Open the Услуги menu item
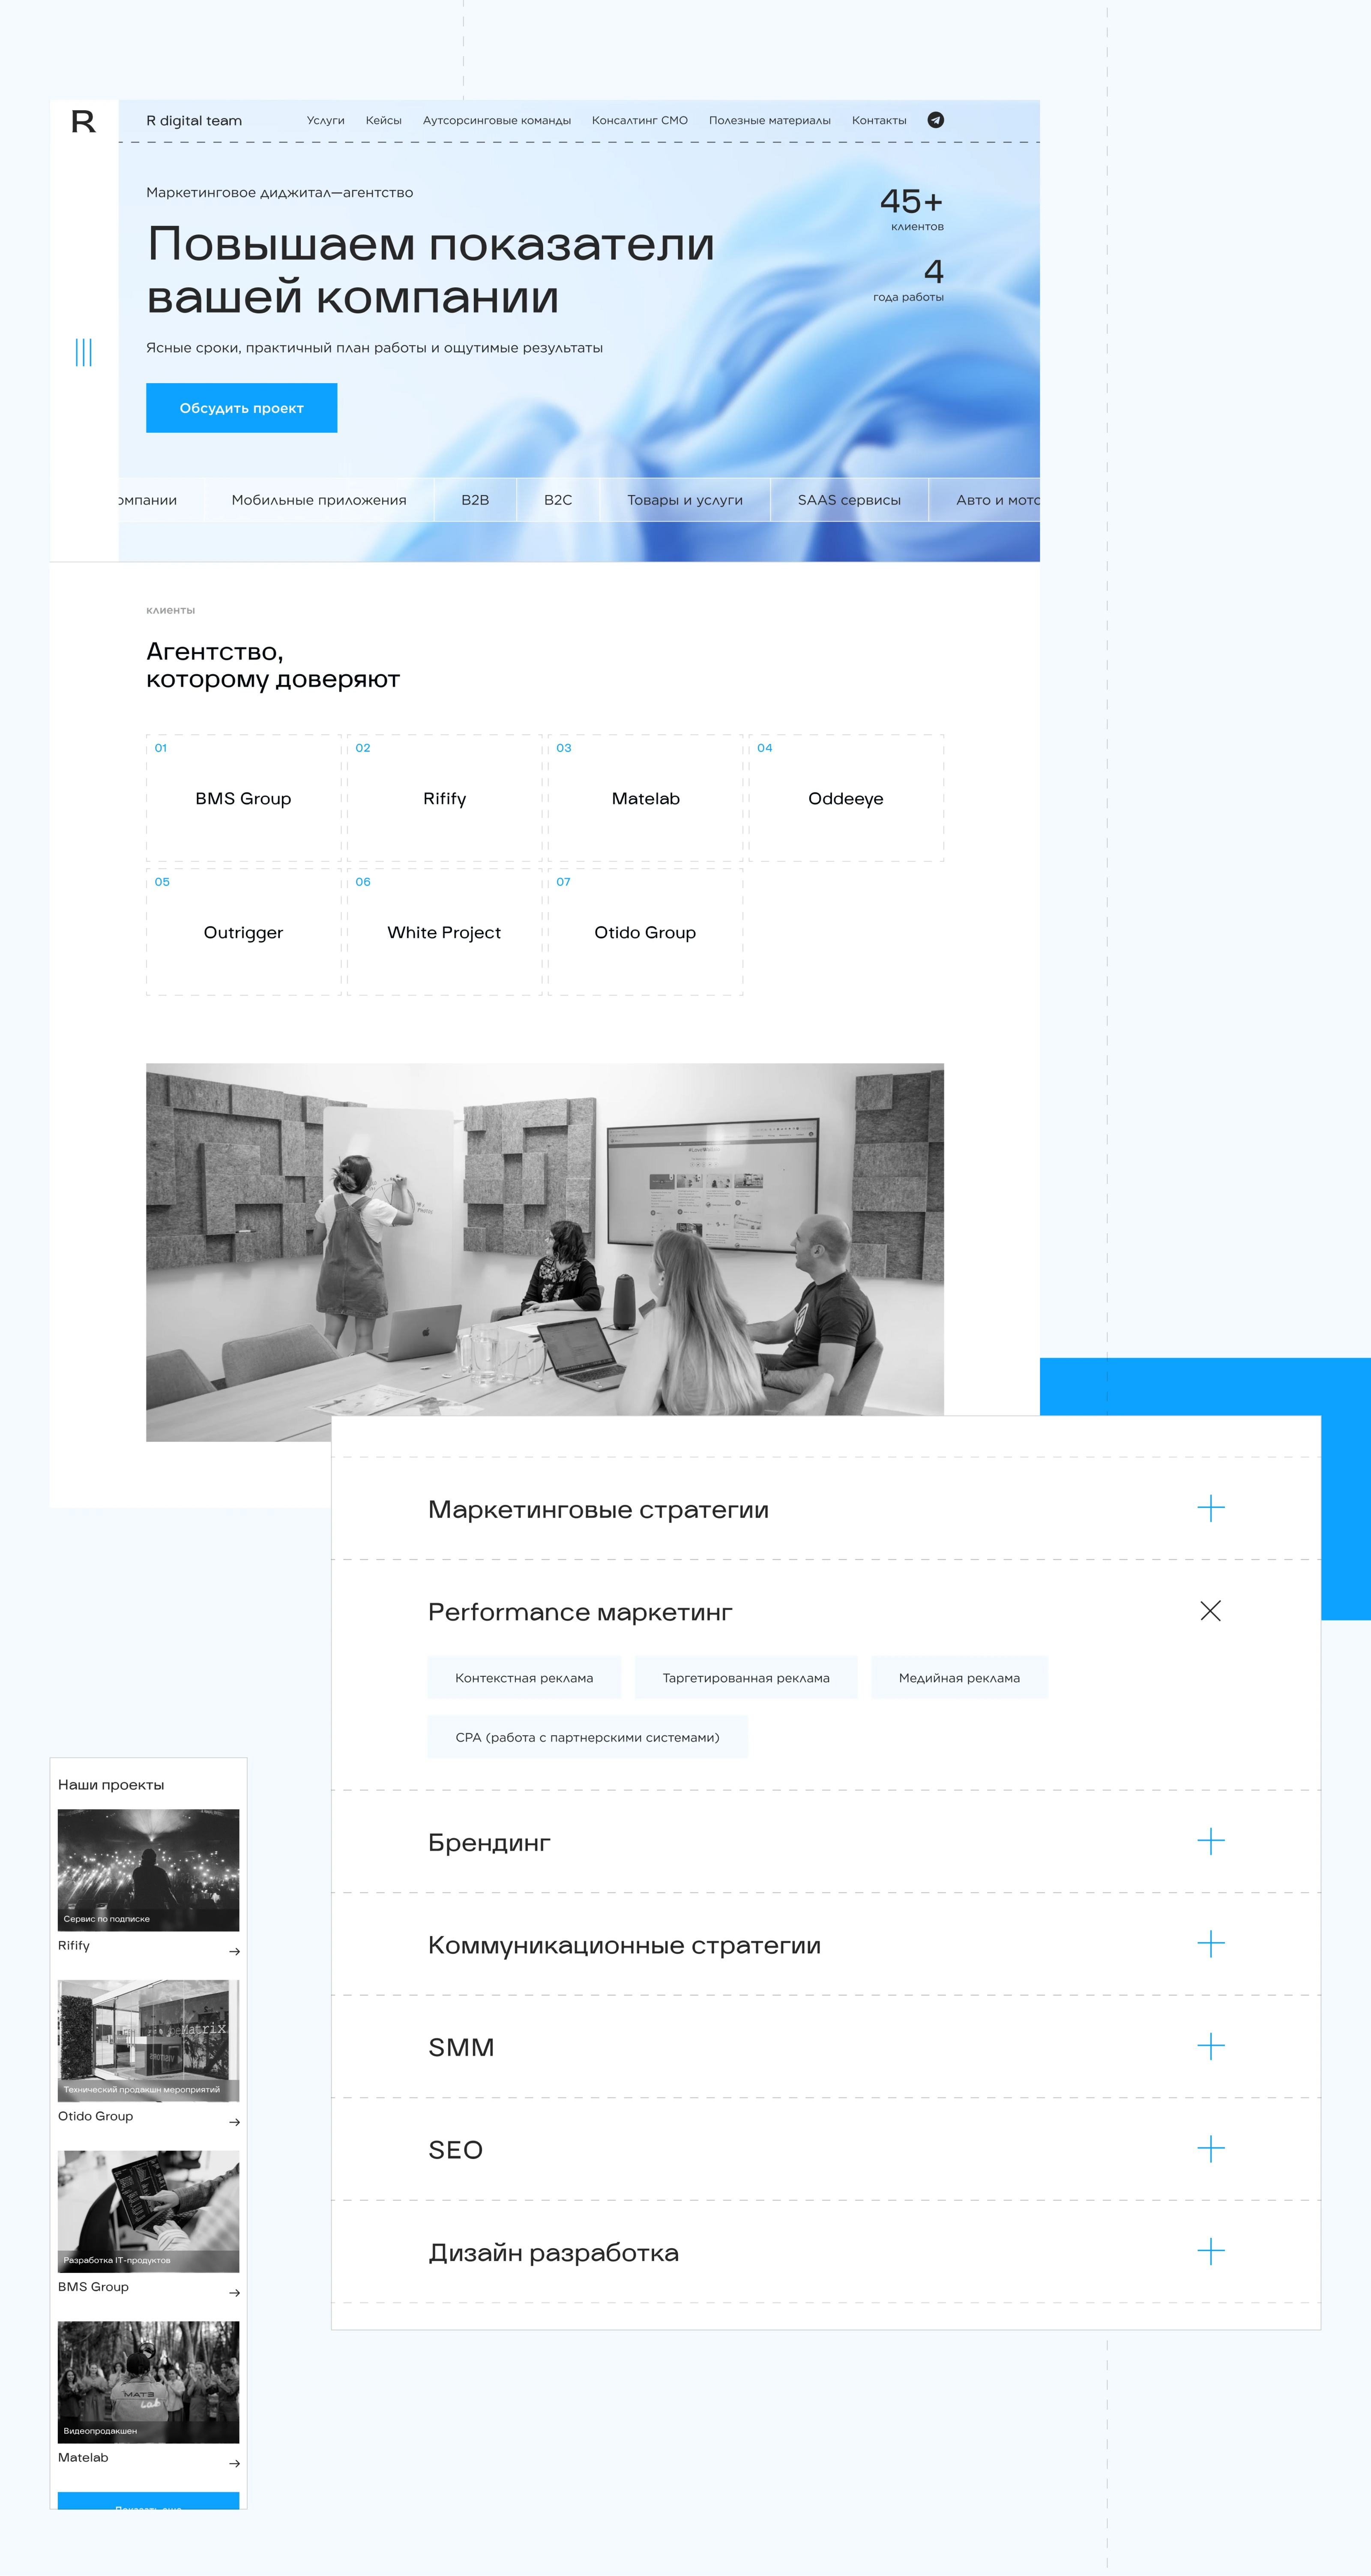The image size is (1371, 2576). click(x=325, y=120)
